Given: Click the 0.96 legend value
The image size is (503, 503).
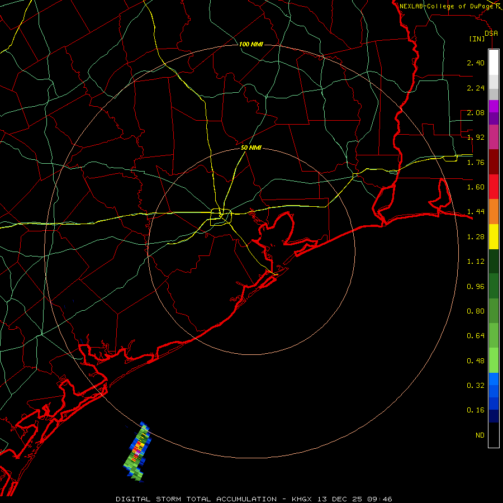Looking at the screenshot, I should coord(476,287).
